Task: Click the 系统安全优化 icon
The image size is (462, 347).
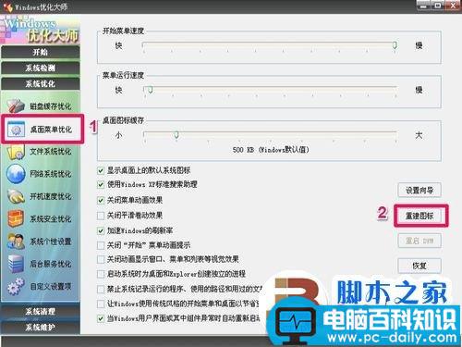Action: pos(16,218)
